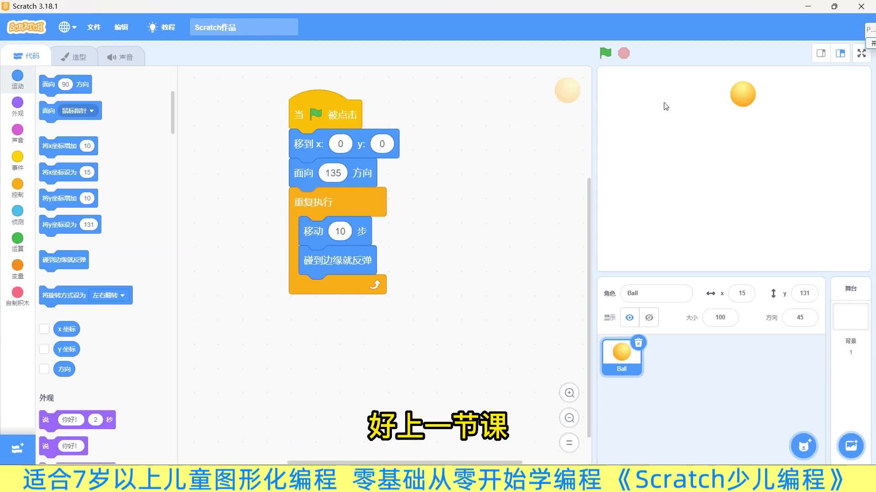Select the 运算 operators category
Image resolution: width=876 pixels, height=492 pixels.
tap(17, 242)
